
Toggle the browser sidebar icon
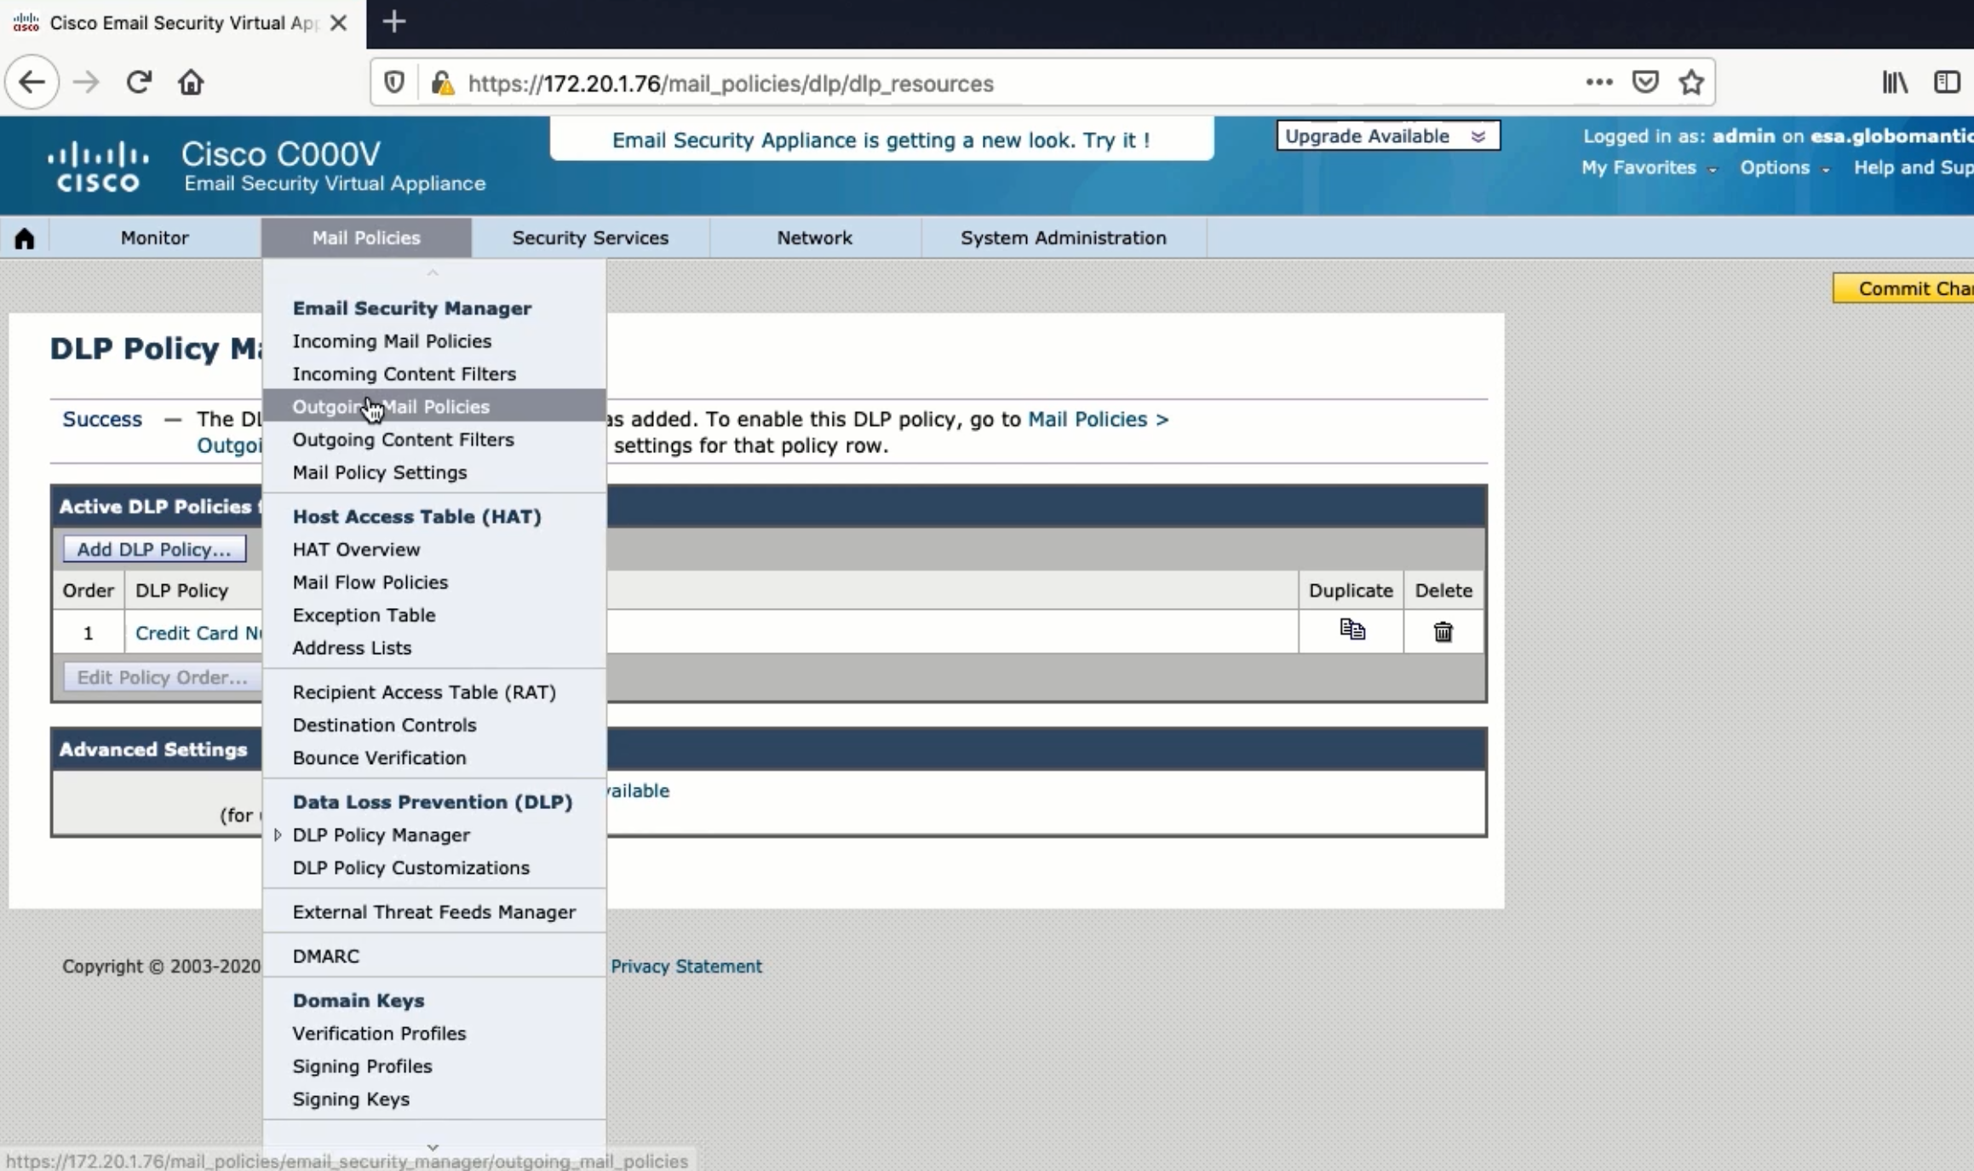[x=1948, y=83]
